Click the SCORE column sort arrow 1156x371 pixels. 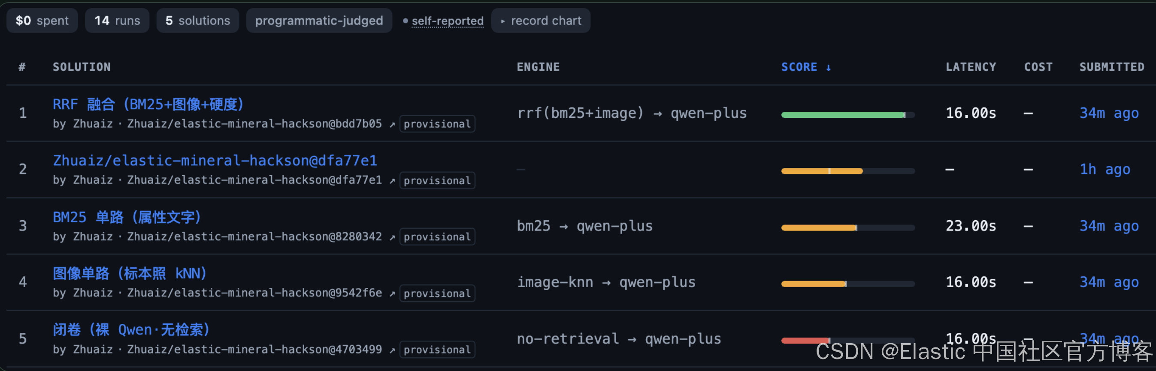829,67
